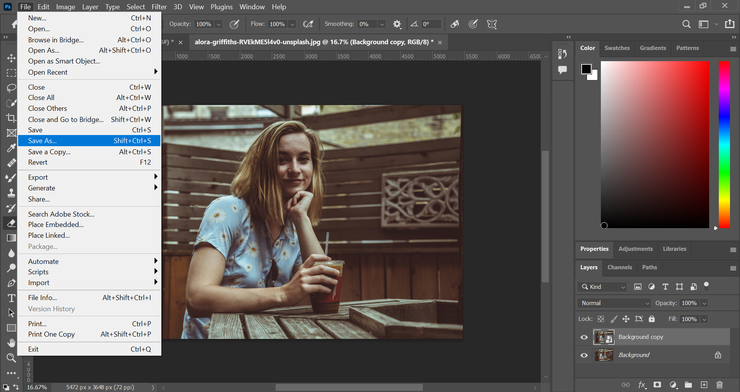Select the Move tool
Screen dimensions: 740x392
click(11, 58)
